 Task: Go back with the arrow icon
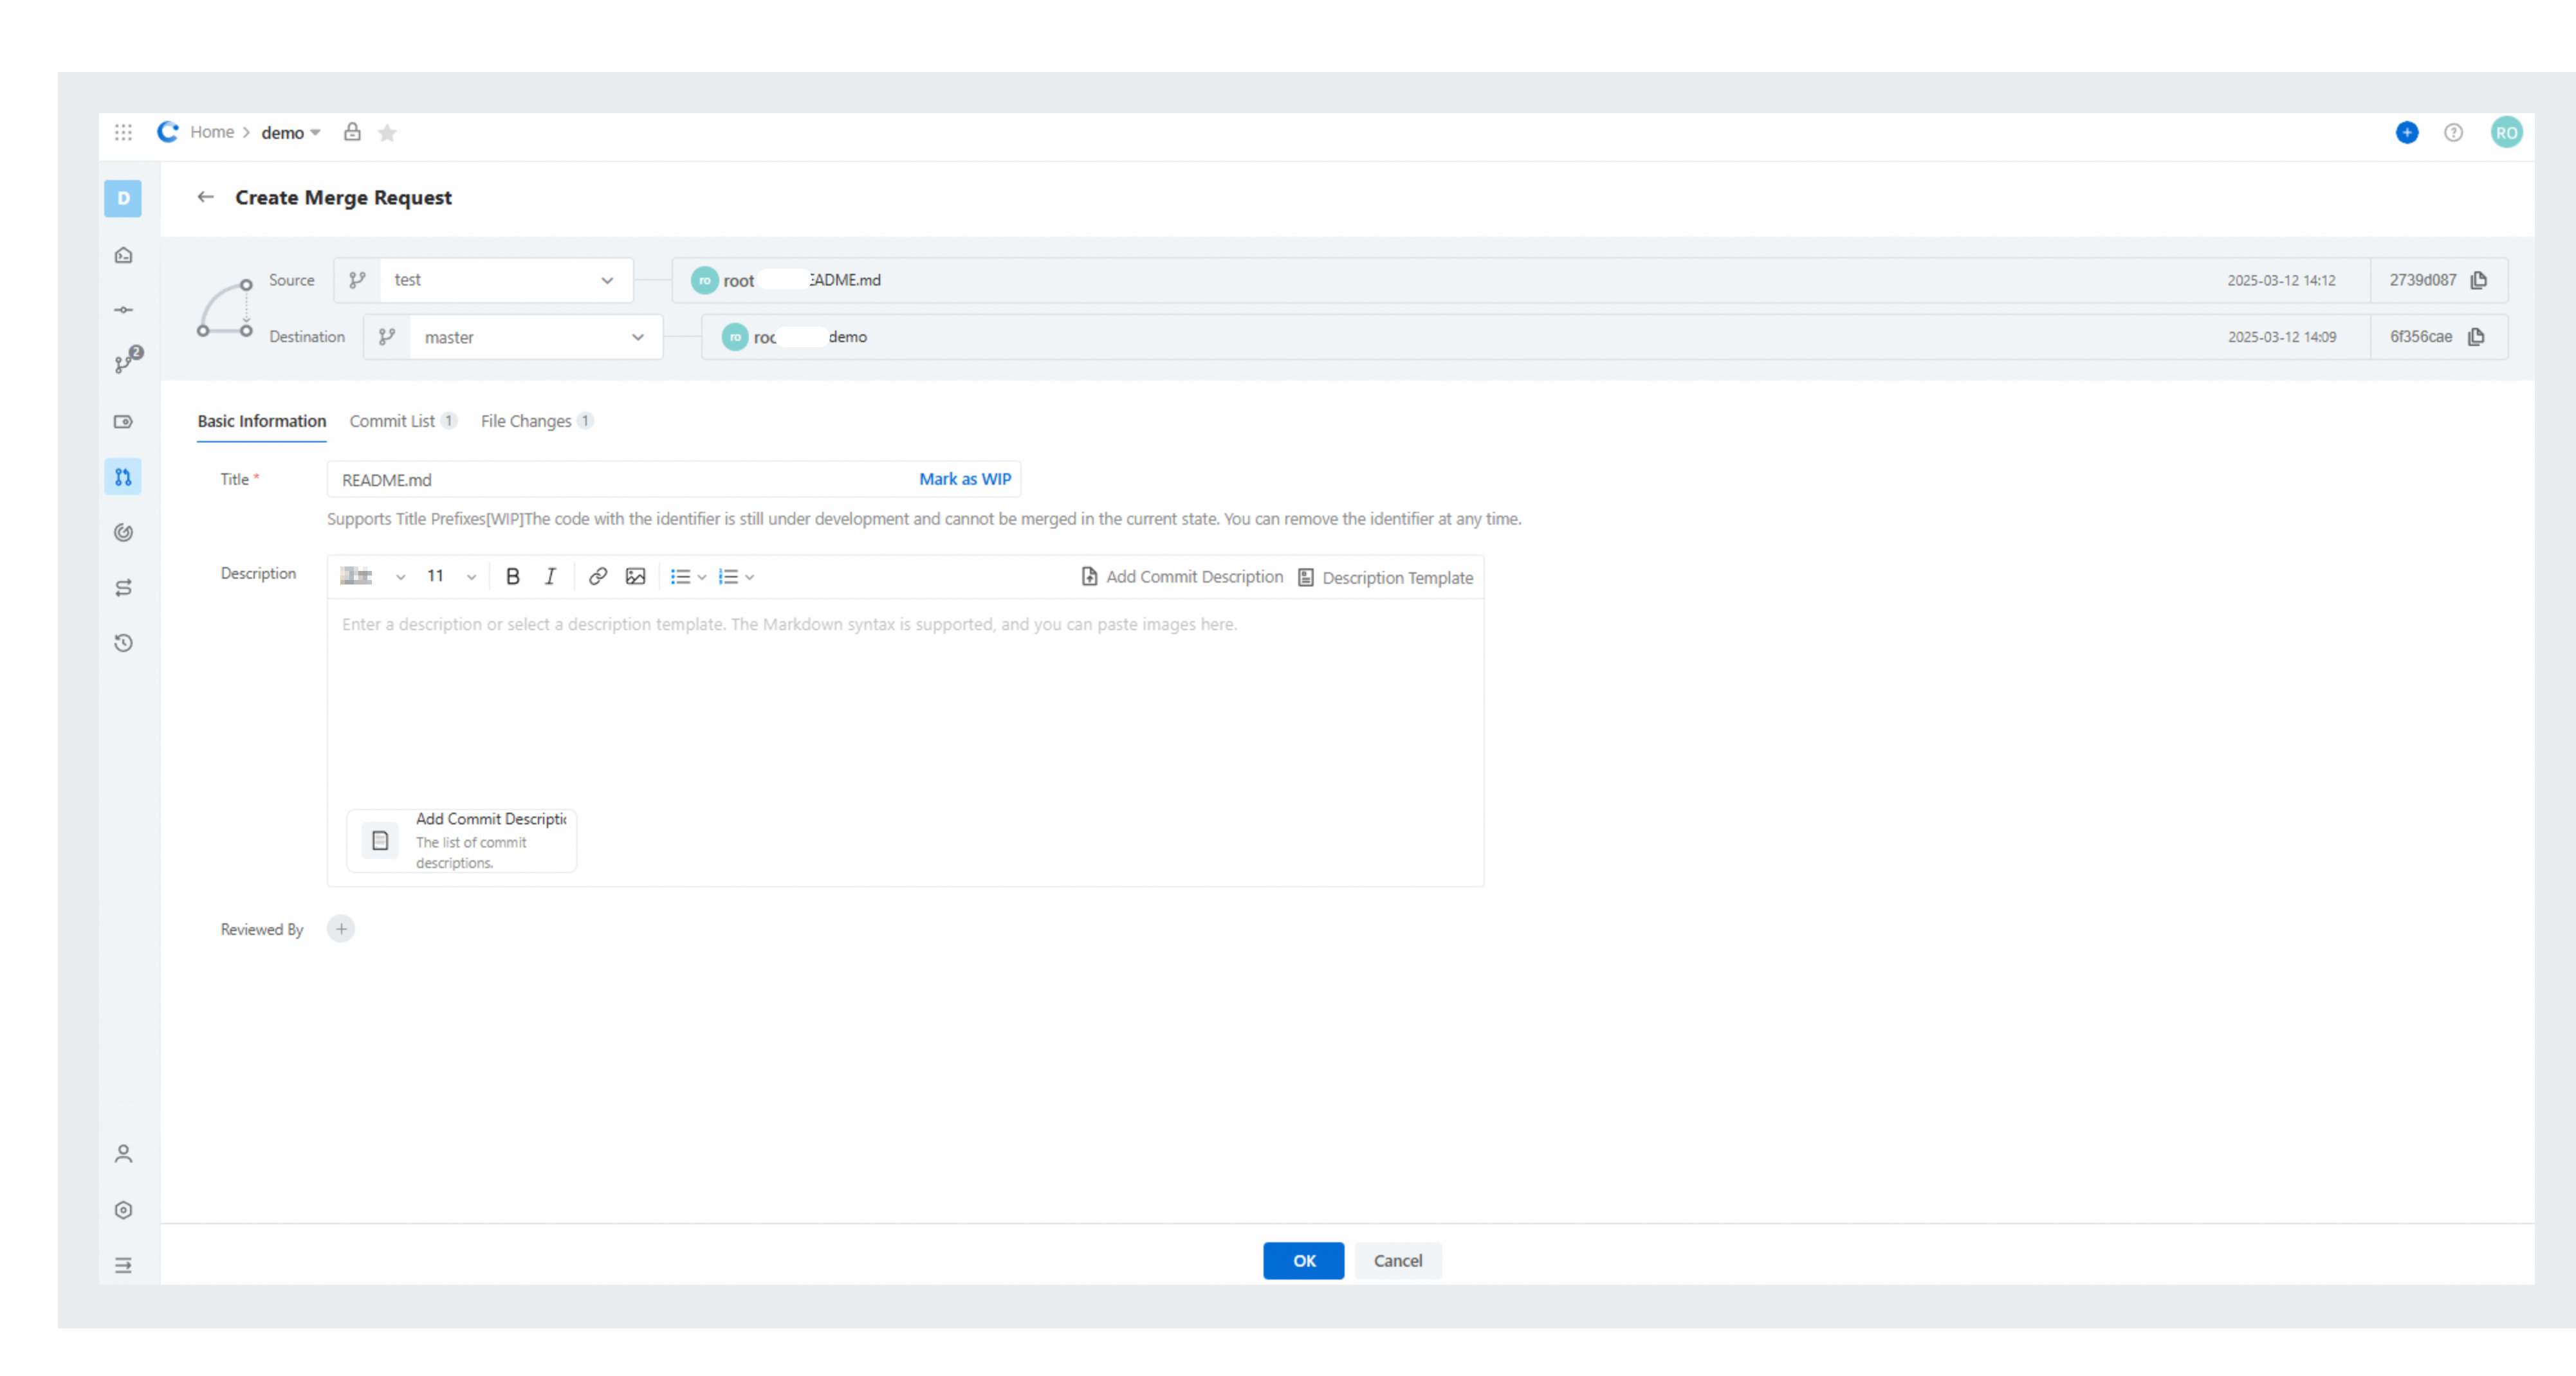(206, 197)
